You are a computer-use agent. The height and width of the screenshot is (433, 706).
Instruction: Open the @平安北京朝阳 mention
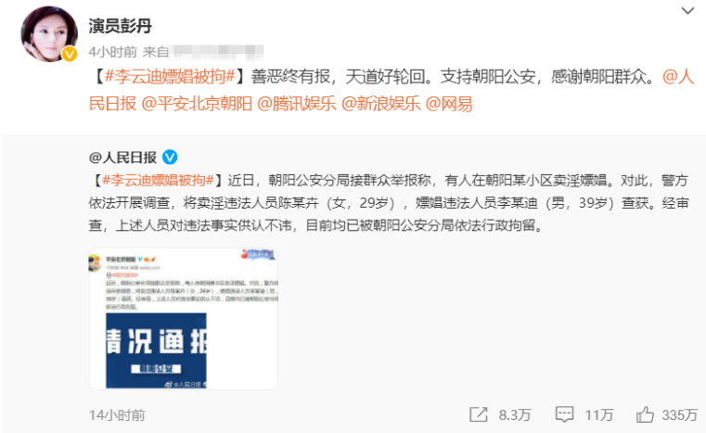pyautogui.click(x=197, y=104)
